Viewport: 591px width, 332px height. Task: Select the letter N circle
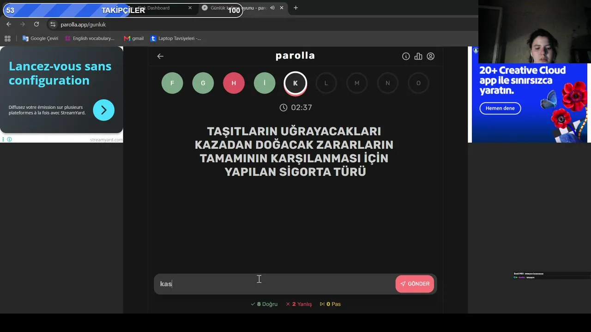pos(387,83)
